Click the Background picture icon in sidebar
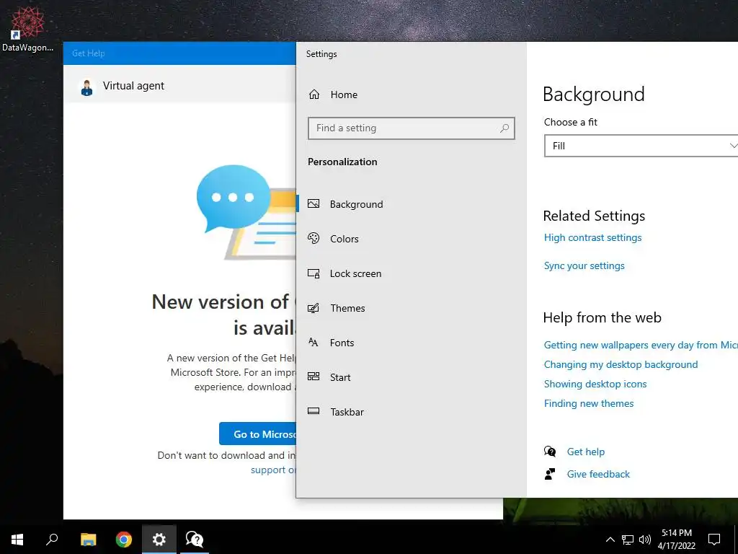The width and height of the screenshot is (738, 554). [314, 204]
